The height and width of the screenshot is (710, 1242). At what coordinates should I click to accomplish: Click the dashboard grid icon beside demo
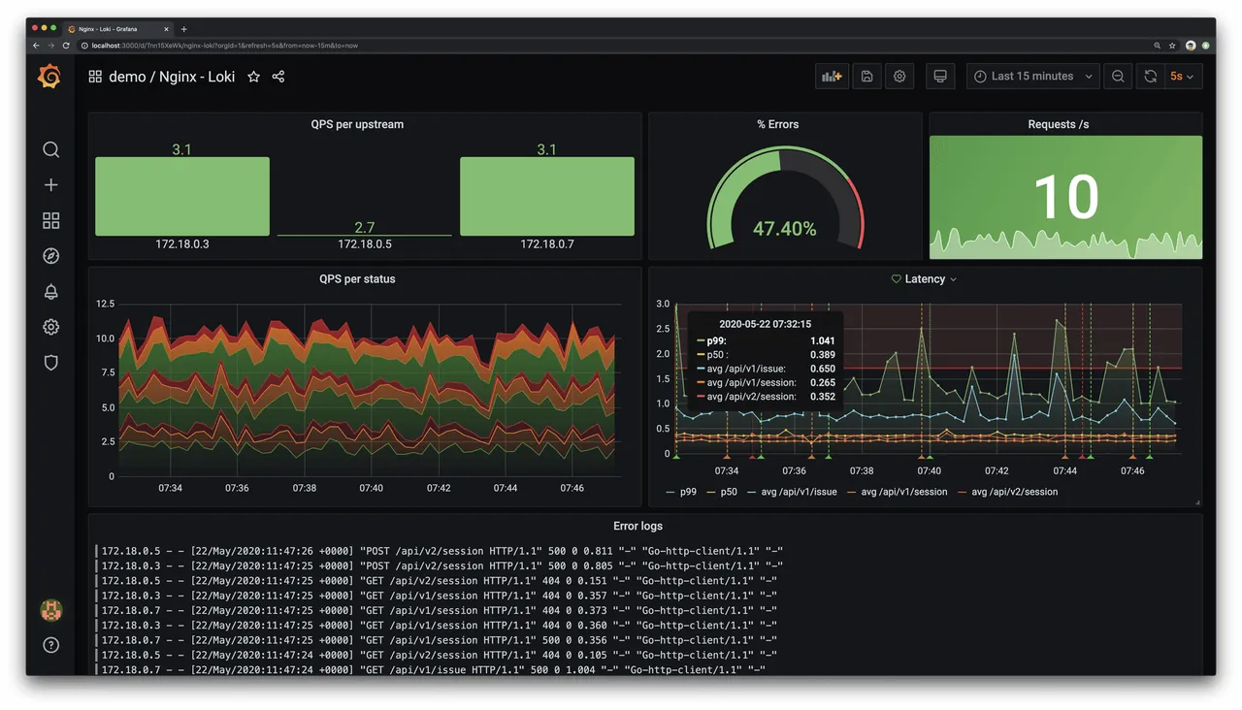95,77
